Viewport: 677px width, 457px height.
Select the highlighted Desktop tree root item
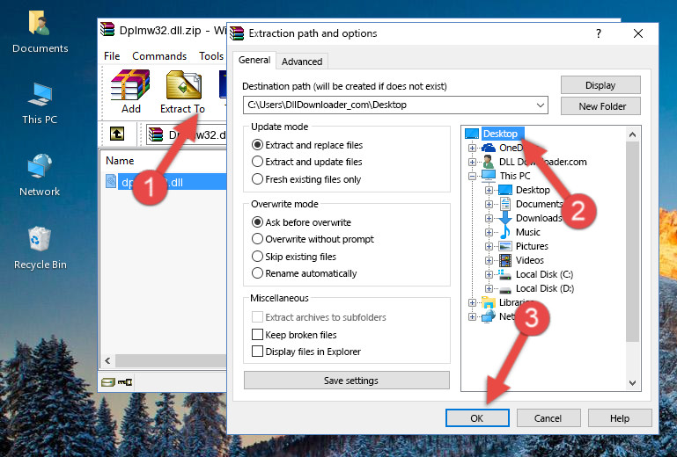(x=500, y=134)
